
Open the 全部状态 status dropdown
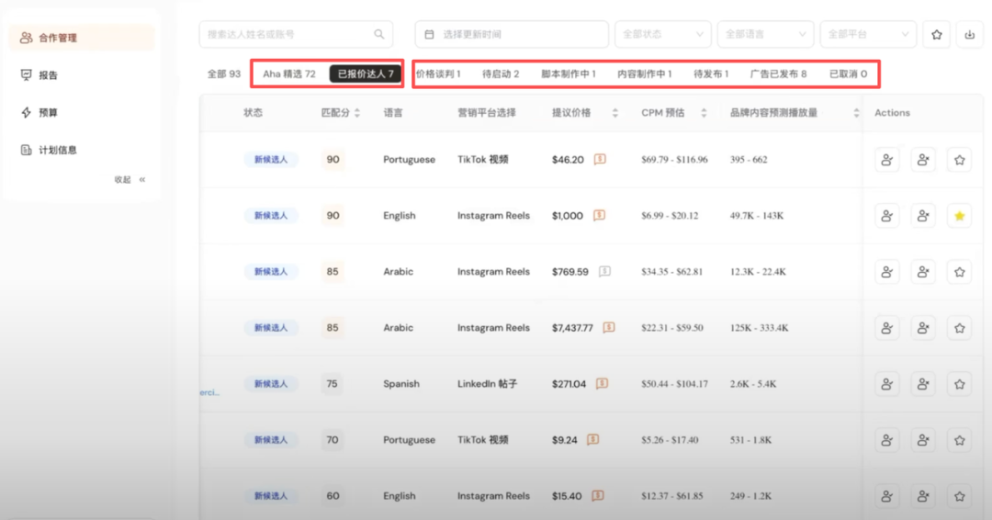(x=663, y=34)
